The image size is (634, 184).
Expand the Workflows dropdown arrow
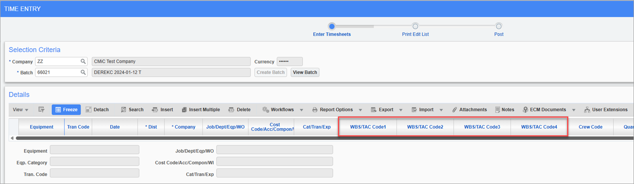(301, 110)
